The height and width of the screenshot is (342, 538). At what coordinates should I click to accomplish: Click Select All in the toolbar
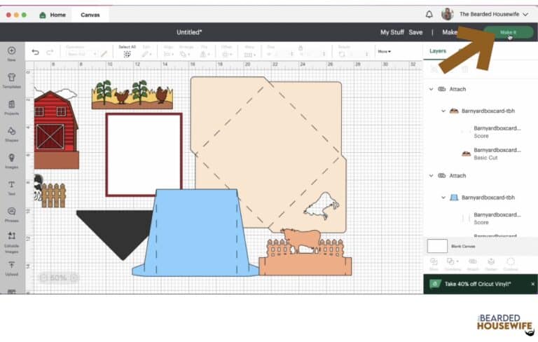[127, 51]
